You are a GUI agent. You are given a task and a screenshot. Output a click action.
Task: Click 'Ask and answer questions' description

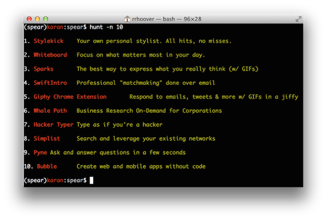tap(118, 152)
